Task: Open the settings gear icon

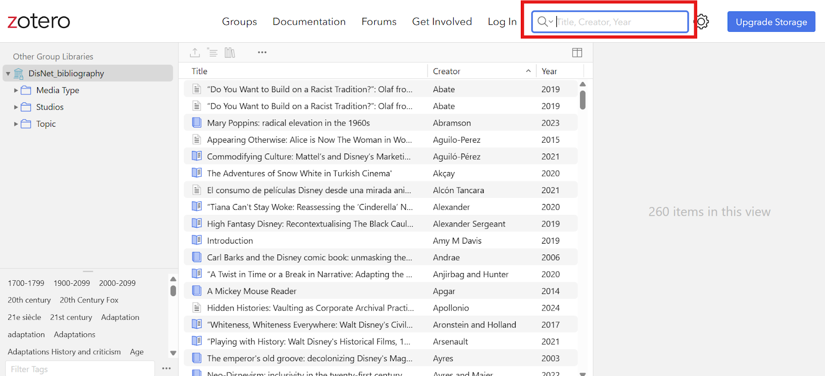Action: click(x=702, y=22)
